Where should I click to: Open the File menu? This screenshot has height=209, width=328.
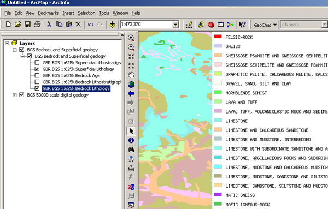click(8, 13)
